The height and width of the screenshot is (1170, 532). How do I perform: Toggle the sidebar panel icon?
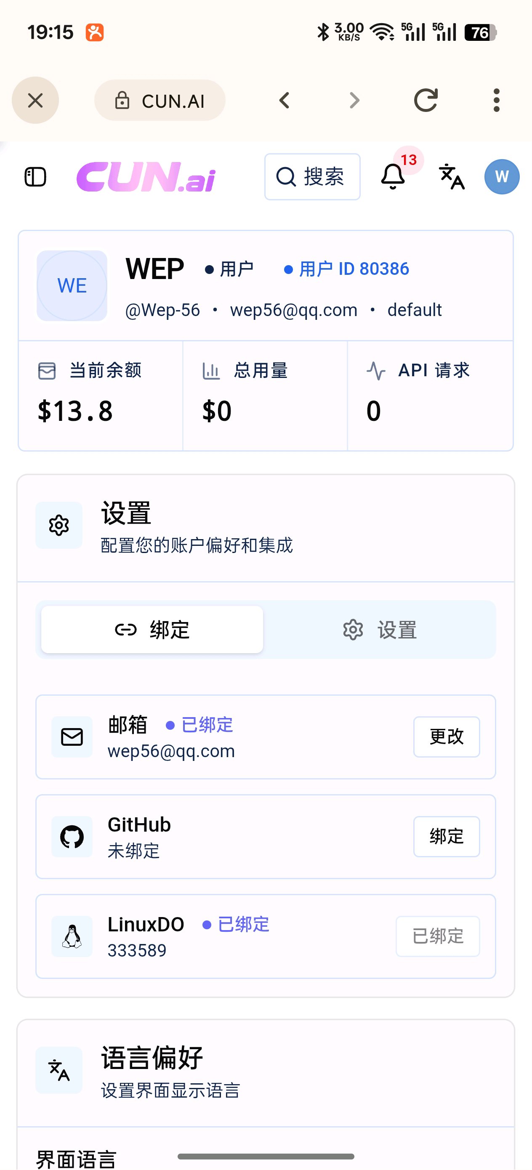click(35, 177)
